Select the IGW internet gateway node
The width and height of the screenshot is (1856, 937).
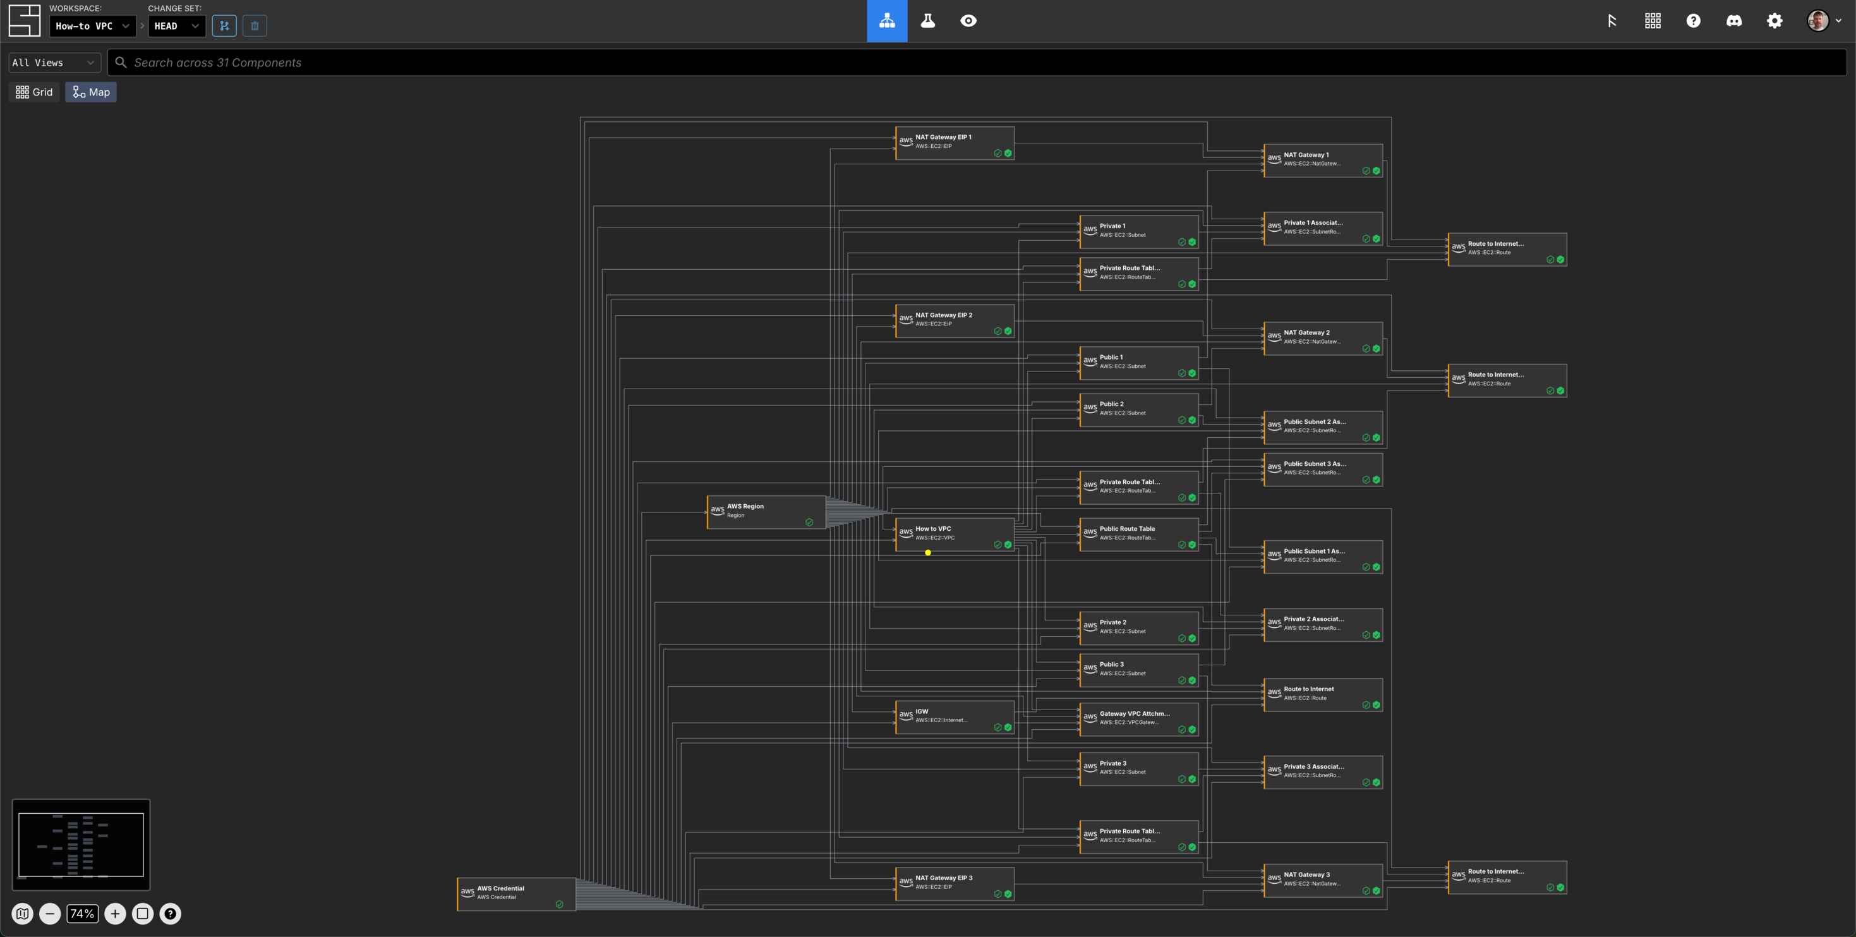[x=955, y=717]
